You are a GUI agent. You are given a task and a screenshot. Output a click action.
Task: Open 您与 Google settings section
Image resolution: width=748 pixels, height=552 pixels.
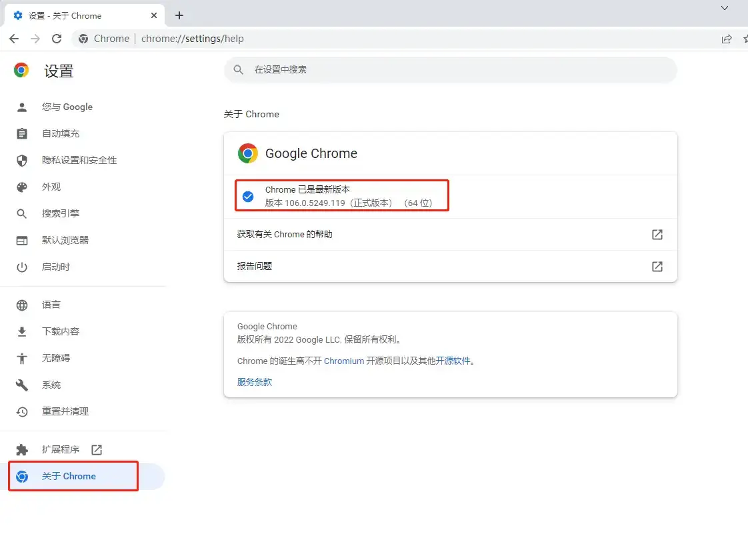click(83, 107)
